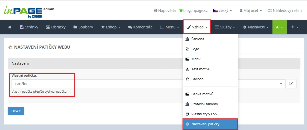The height and width of the screenshot is (130, 307).
Task: Expand the Můj účet account menu
Action: [251, 11]
